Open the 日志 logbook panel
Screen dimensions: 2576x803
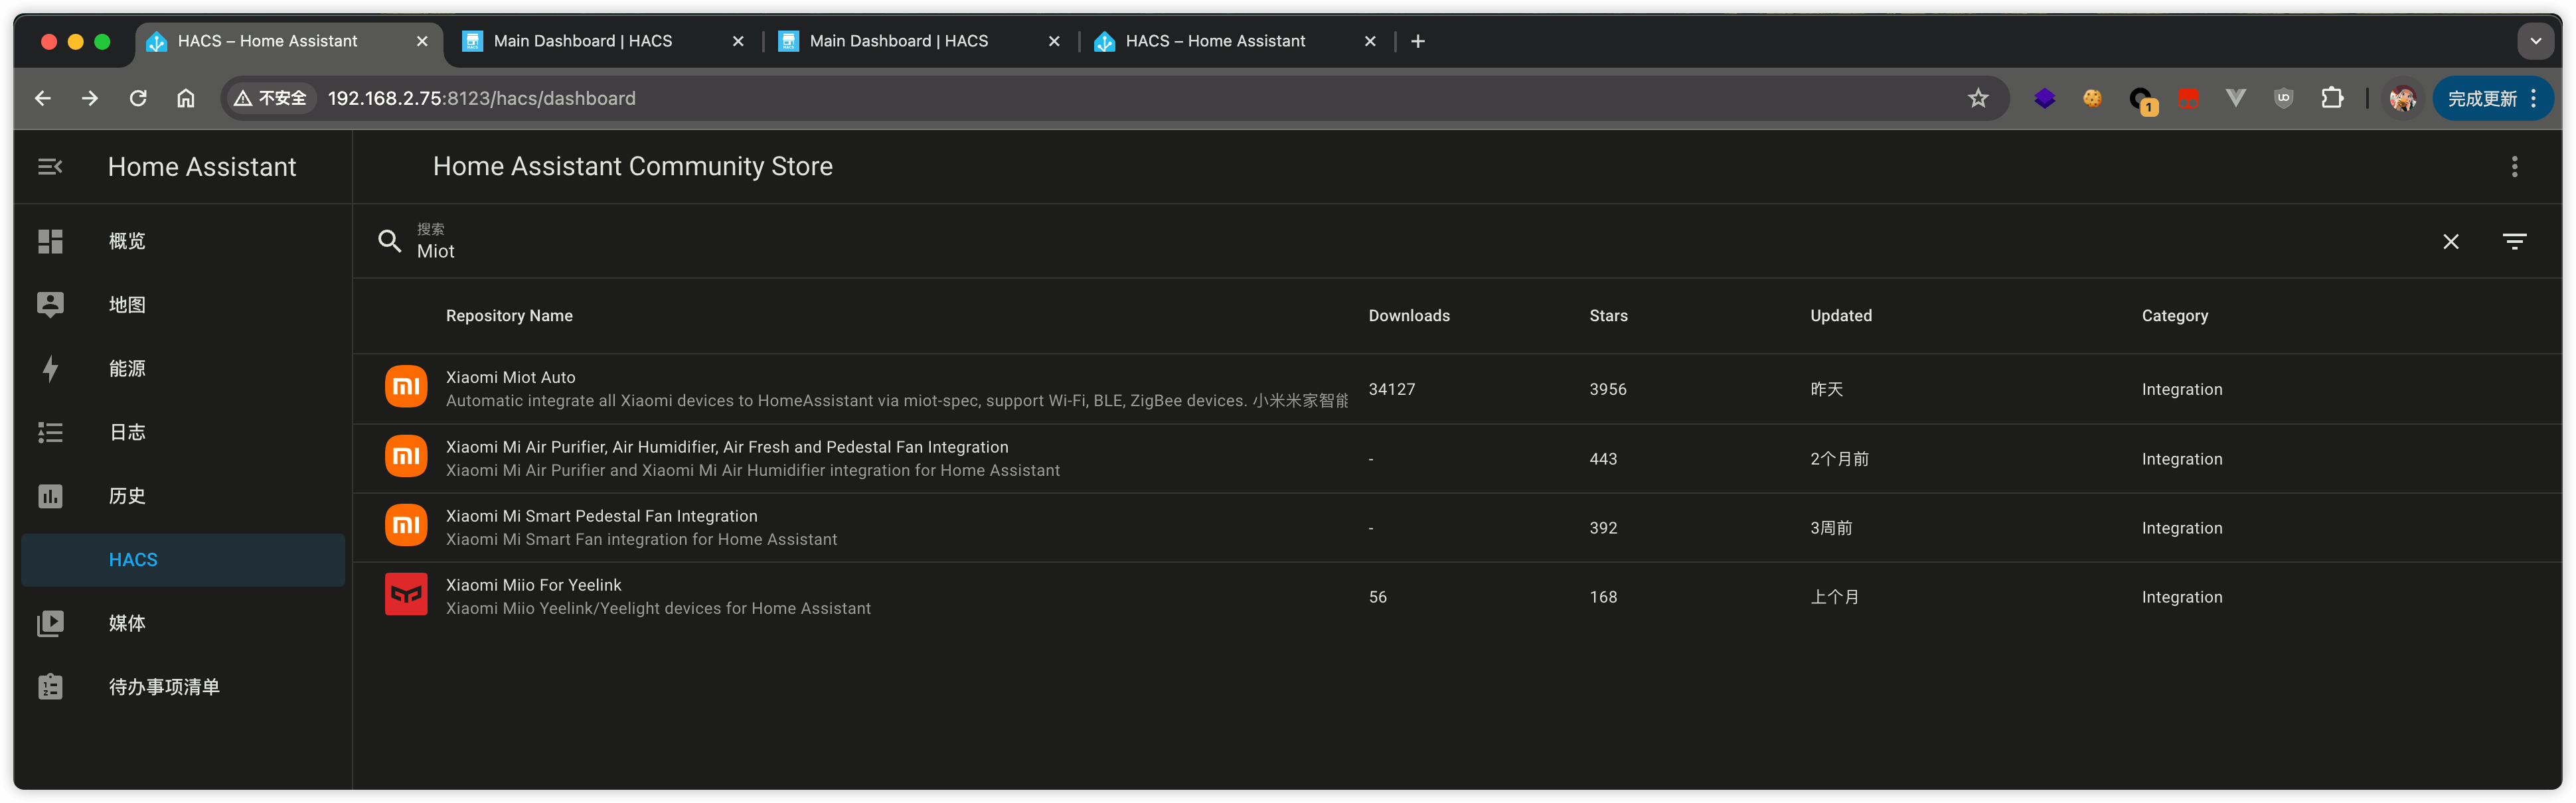coord(127,432)
